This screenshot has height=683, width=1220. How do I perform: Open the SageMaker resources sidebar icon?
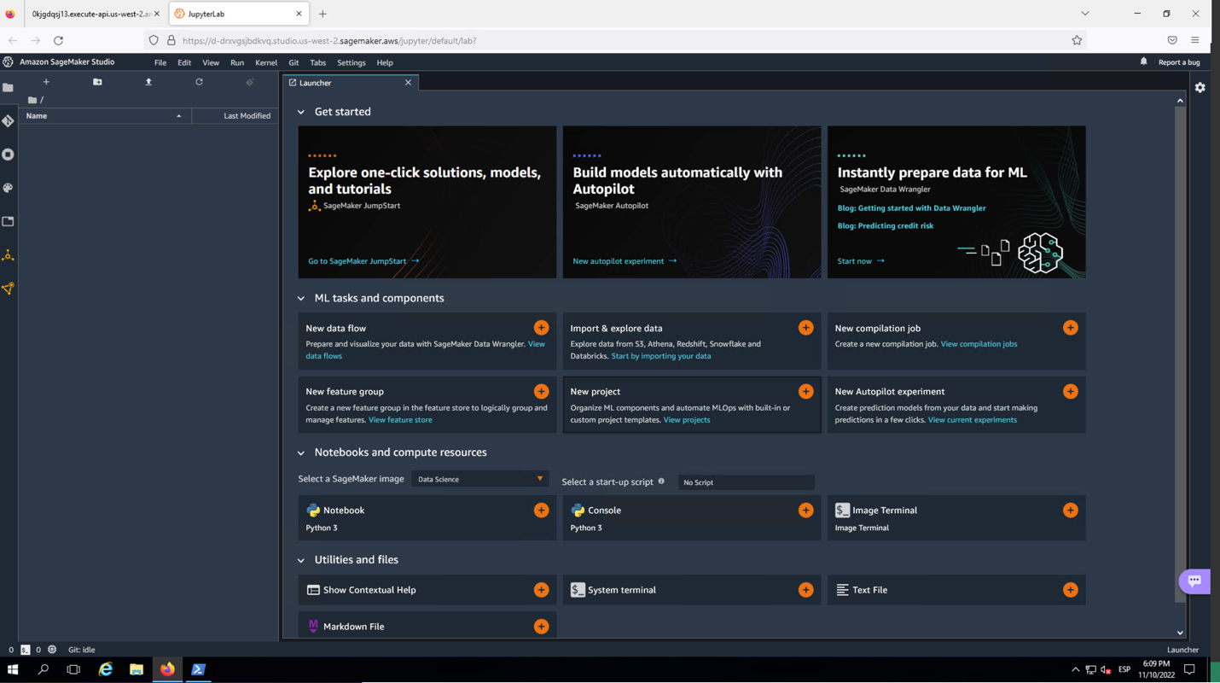[x=9, y=289]
